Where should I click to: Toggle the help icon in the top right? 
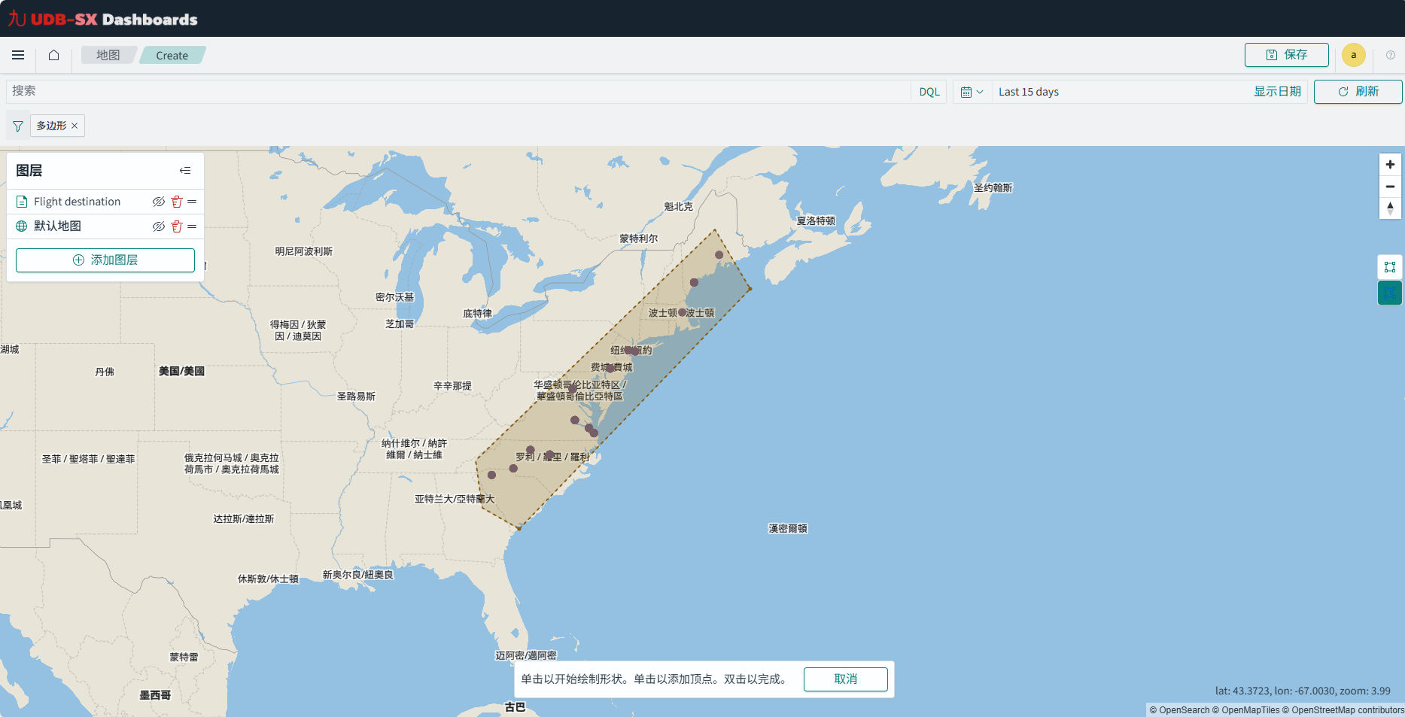pyautogui.click(x=1389, y=55)
